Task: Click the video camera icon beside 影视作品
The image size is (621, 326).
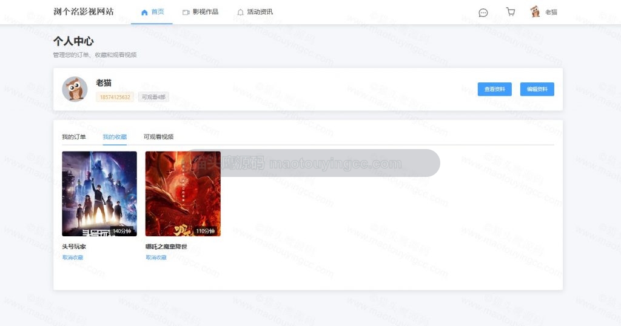Action: [186, 12]
